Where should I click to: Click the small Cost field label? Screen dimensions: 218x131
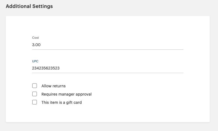(35, 38)
